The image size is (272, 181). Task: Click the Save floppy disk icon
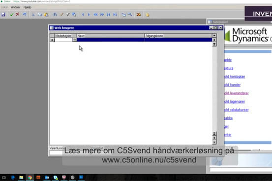(x=3, y=15)
